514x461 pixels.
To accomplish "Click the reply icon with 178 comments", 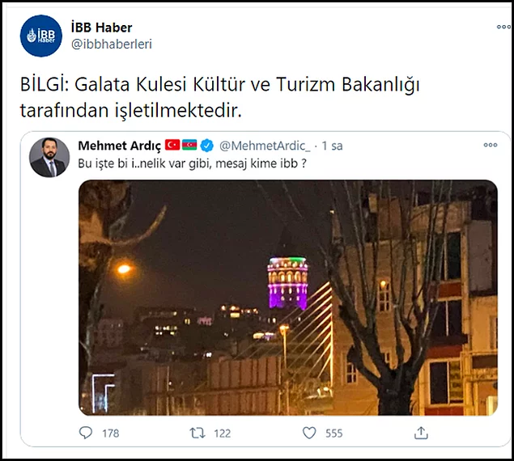I will click(86, 433).
